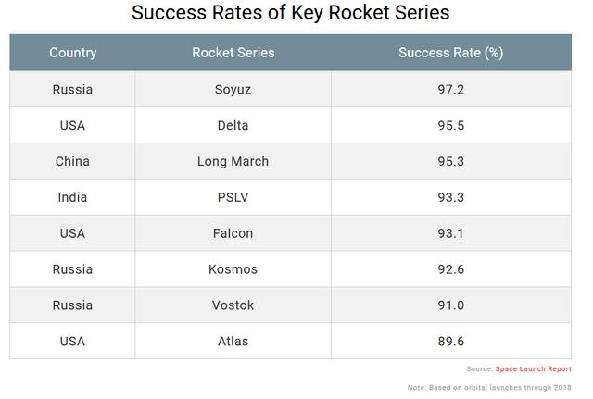Click the China country cell
The height and width of the screenshot is (399, 593).
(x=72, y=161)
